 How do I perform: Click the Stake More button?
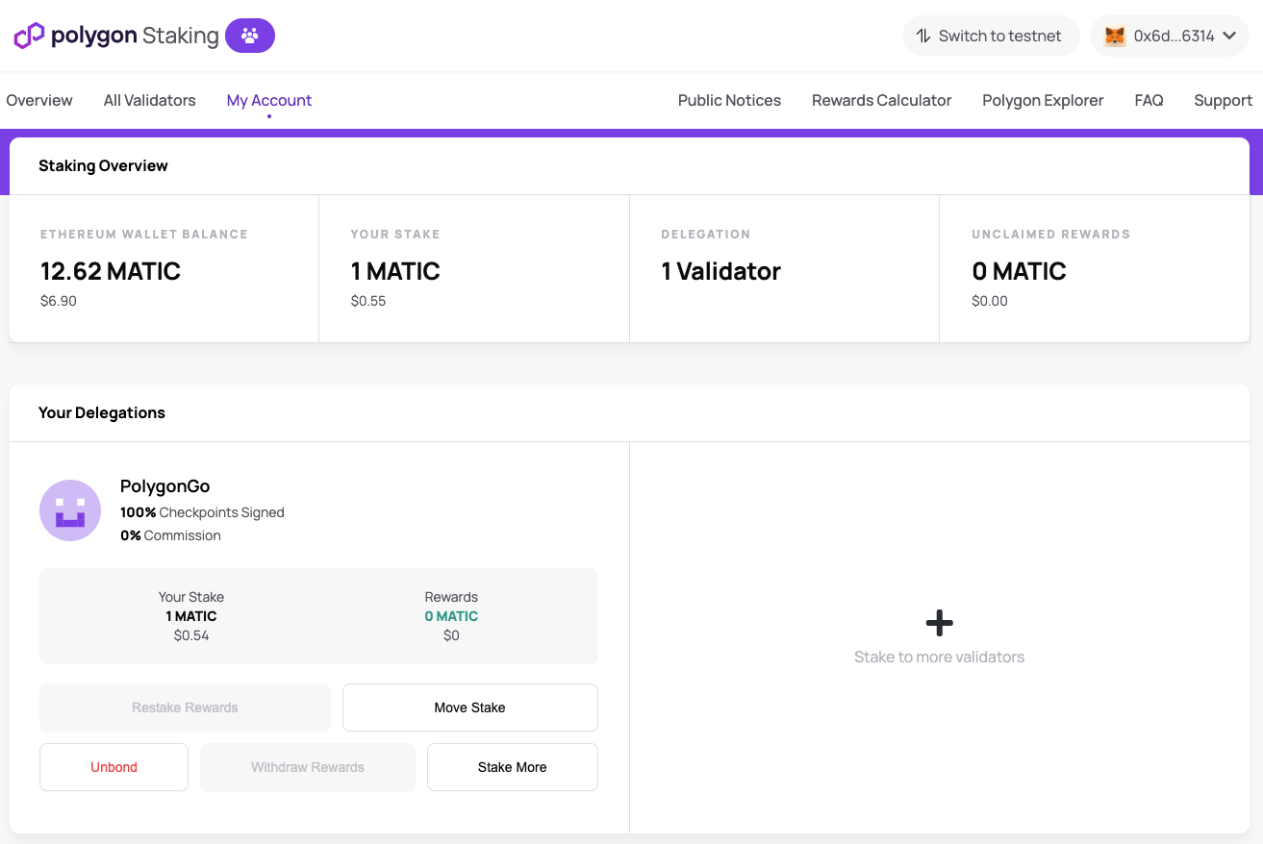(x=513, y=767)
